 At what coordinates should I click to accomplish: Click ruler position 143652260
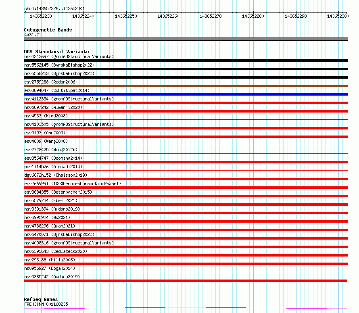[168, 16]
